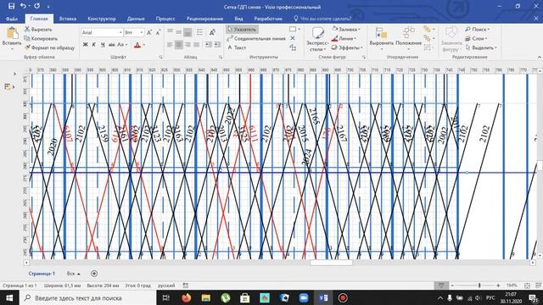Decrease paragraph indent
543x305 pixels.
209,44
